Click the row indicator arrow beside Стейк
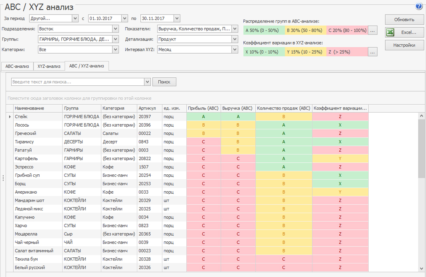This screenshot has width=426, height=277. pos(10,117)
